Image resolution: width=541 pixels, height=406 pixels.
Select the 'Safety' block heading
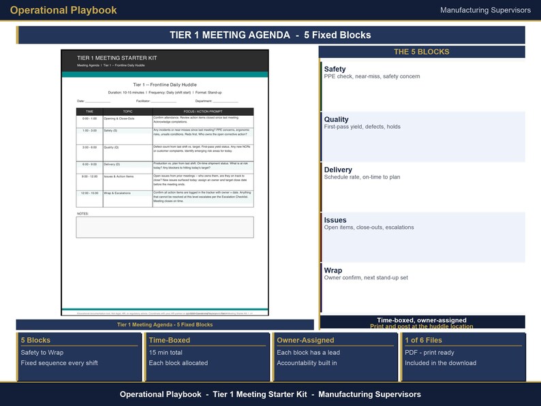335,69
